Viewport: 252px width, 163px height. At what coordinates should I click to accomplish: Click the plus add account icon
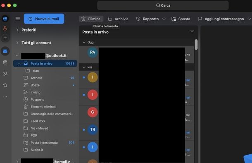coord(5,38)
